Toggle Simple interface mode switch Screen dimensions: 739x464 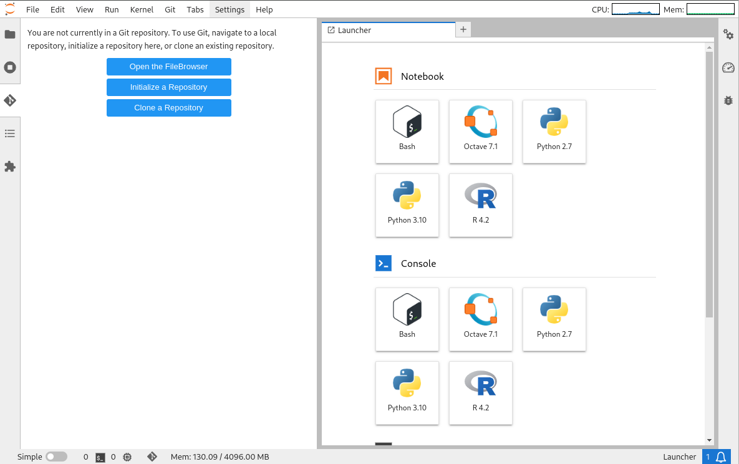[x=57, y=457]
